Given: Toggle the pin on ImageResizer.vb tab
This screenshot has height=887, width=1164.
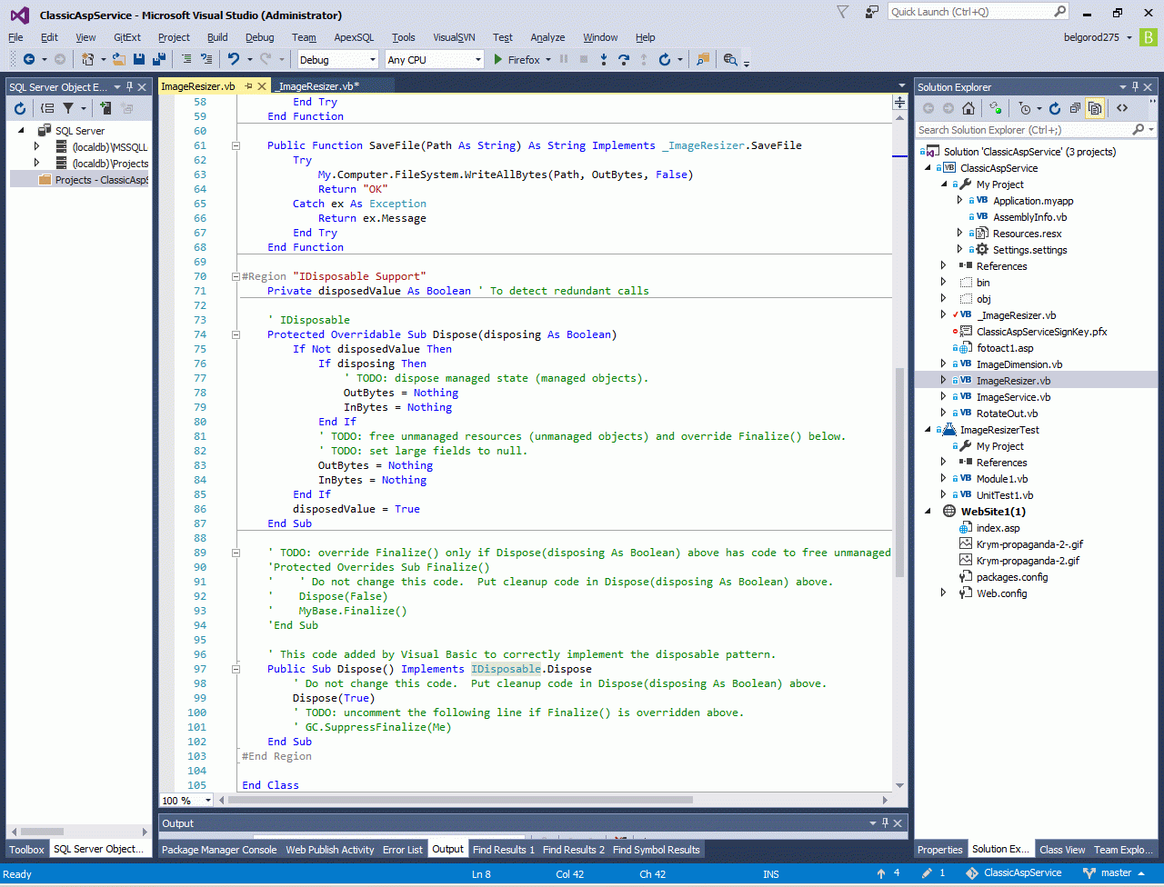Looking at the screenshot, I should click(248, 86).
